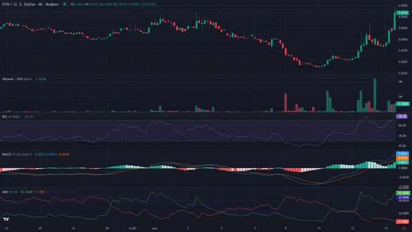Click the closing price value C0.0518
The image size is (412, 232).
[x=120, y=4]
